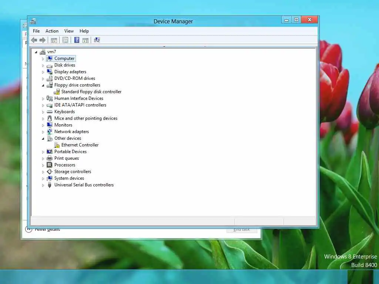This screenshot has height=284, width=379.
Task: Click Standard floppy disk controller warning icon
Action: [57, 92]
